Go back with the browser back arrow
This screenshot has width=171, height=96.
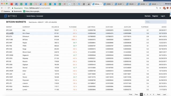pyautogui.click(x=2, y=8)
